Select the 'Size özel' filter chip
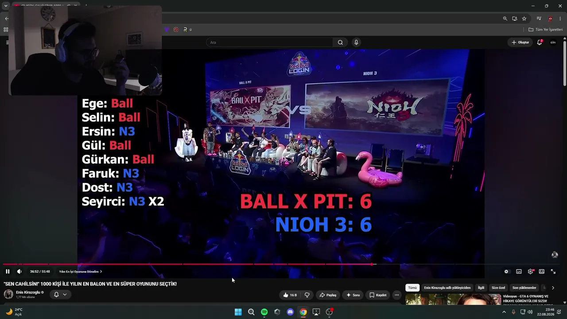The height and width of the screenshot is (319, 567). (x=498, y=288)
